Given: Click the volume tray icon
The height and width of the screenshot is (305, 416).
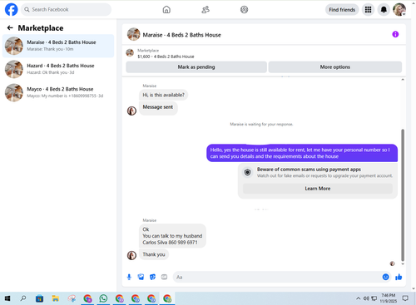Looking at the screenshot, I should tap(366, 298).
